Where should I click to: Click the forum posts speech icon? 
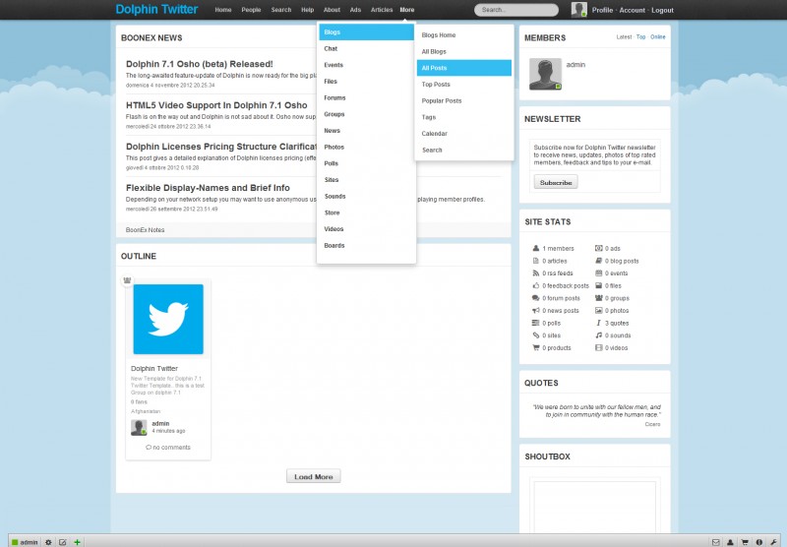(x=535, y=298)
